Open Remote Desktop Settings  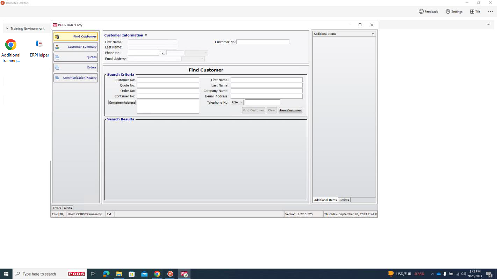[454, 12]
